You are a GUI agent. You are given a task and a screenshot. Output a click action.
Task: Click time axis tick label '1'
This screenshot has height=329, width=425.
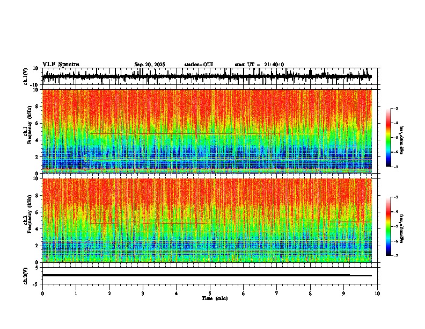[76, 294]
